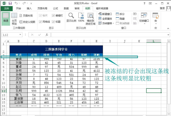
Task: Open the Zoom (显示比例) dialog
Action: (x=71, y=17)
